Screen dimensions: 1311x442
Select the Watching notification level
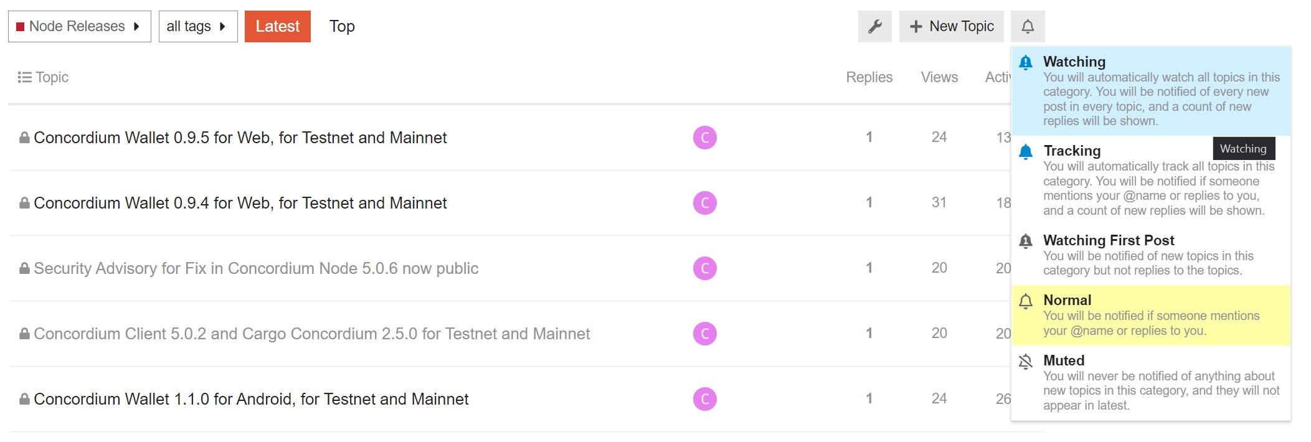click(1151, 91)
